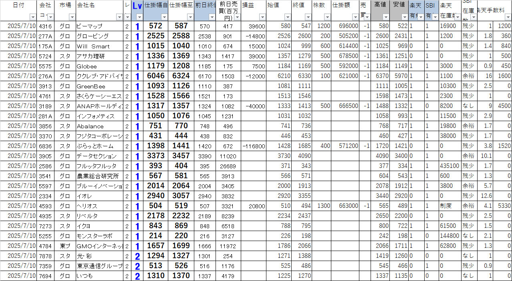
Task: Click company name データセクション
Action: [x=97, y=156]
